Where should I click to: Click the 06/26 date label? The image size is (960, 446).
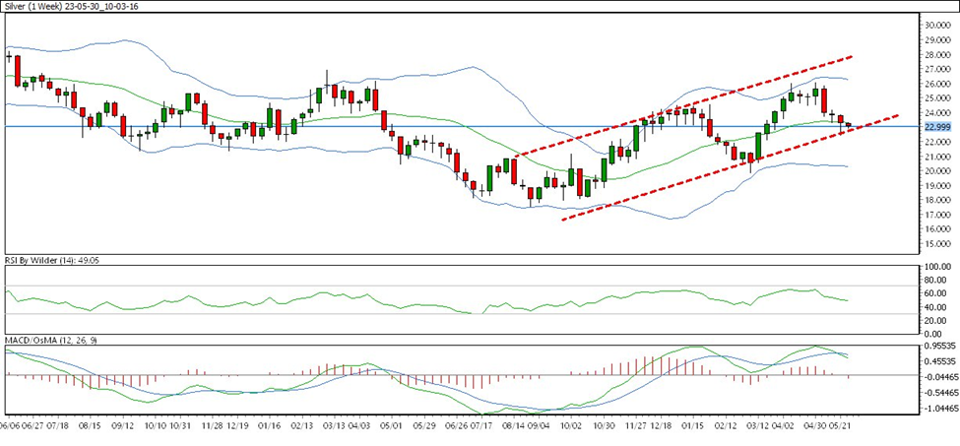click(457, 424)
